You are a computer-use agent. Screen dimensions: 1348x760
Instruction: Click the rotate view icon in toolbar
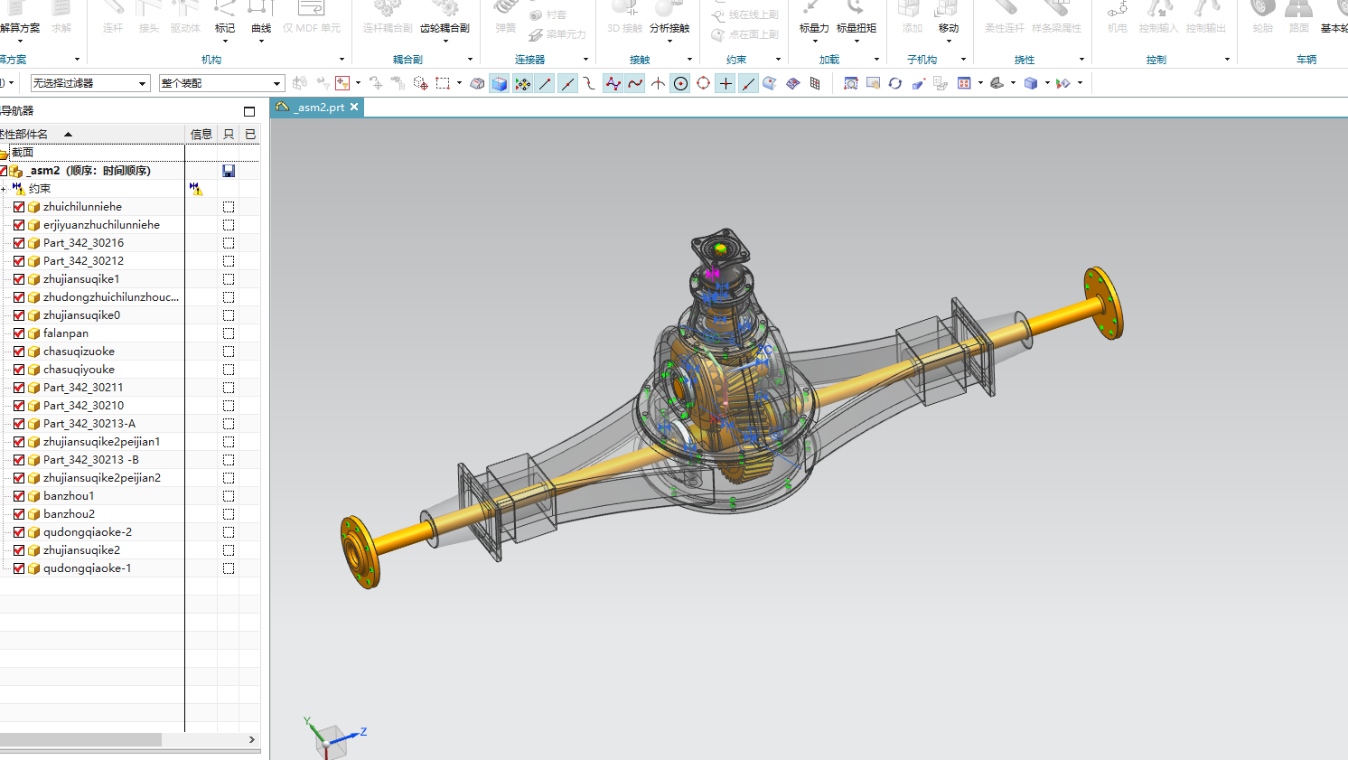tap(894, 83)
